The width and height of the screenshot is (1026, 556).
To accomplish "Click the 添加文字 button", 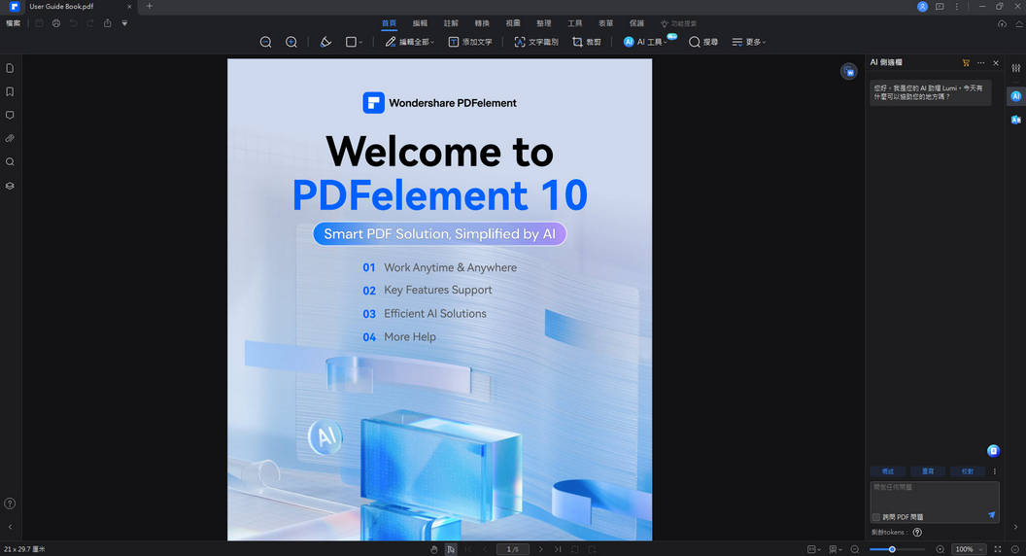I will click(x=470, y=43).
